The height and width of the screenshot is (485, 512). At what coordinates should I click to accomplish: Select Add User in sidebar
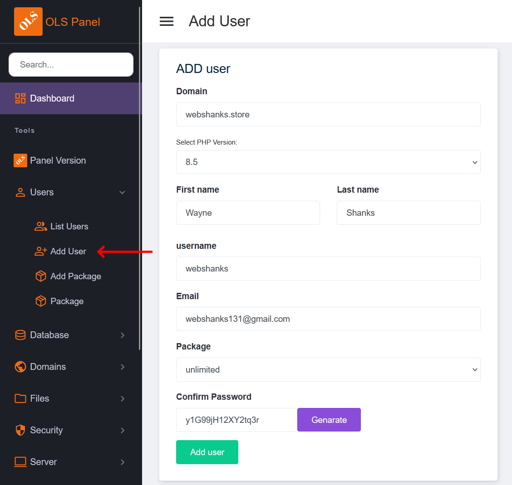point(68,251)
